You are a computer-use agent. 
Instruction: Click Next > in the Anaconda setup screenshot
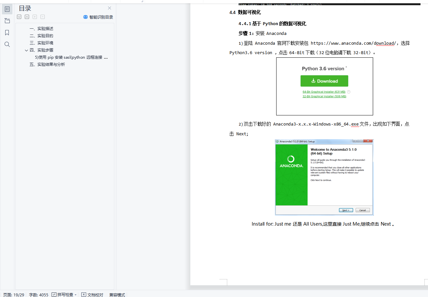point(346,210)
